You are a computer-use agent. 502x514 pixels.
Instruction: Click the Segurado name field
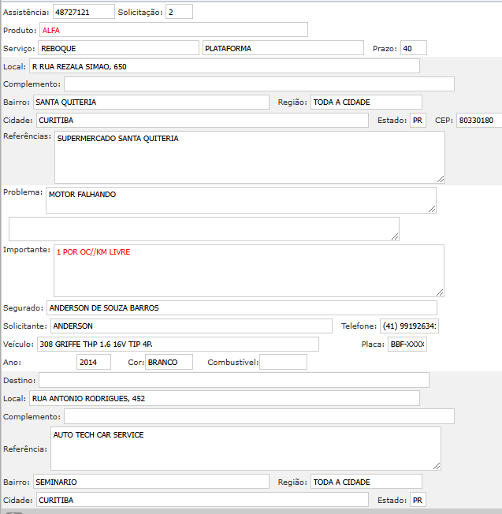tap(241, 307)
